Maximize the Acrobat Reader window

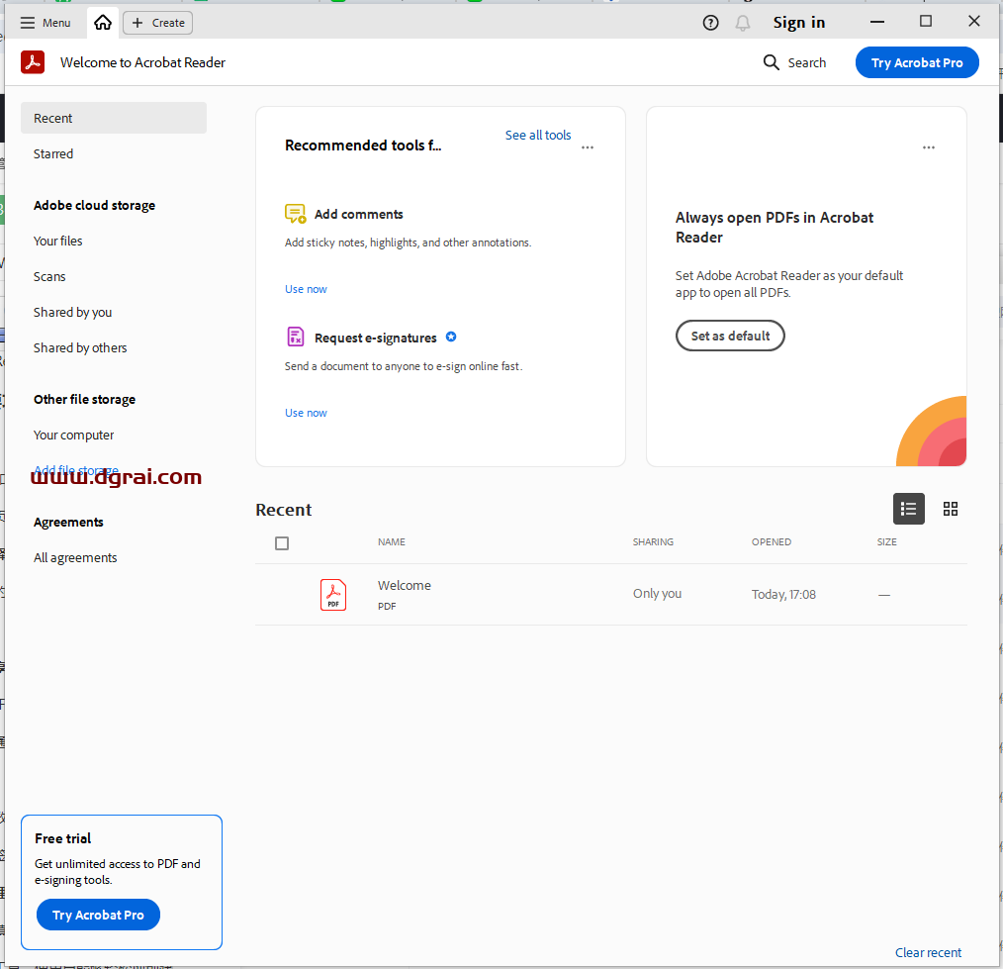925,21
